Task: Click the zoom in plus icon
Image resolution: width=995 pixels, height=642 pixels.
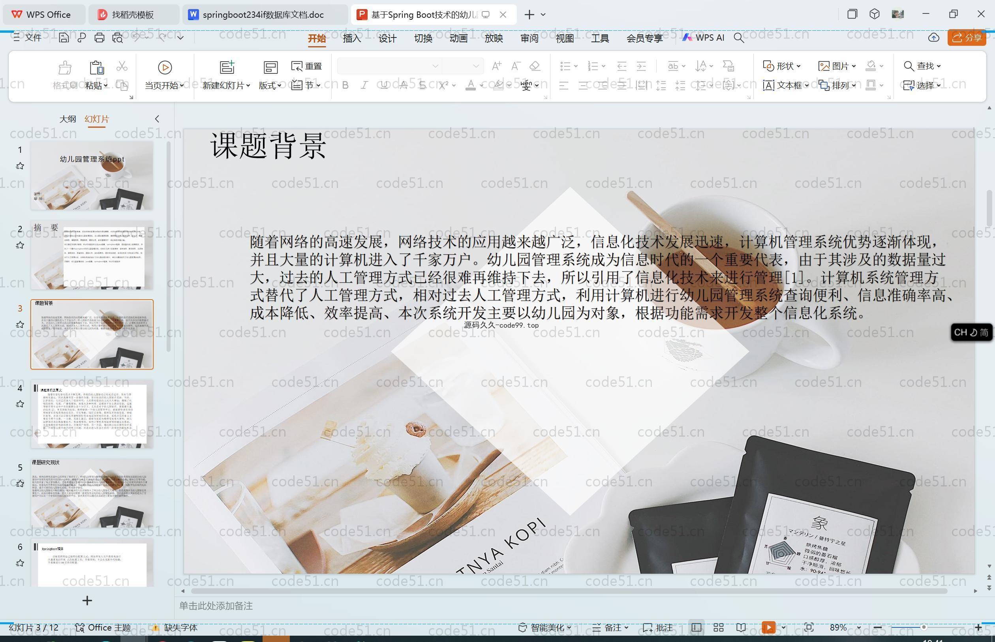Action: coord(978,627)
